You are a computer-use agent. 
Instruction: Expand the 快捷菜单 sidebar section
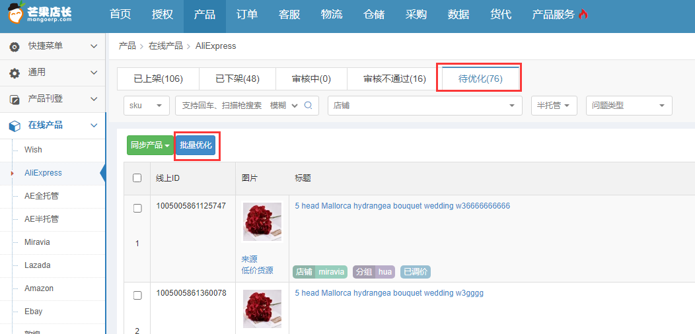pyautogui.click(x=94, y=46)
